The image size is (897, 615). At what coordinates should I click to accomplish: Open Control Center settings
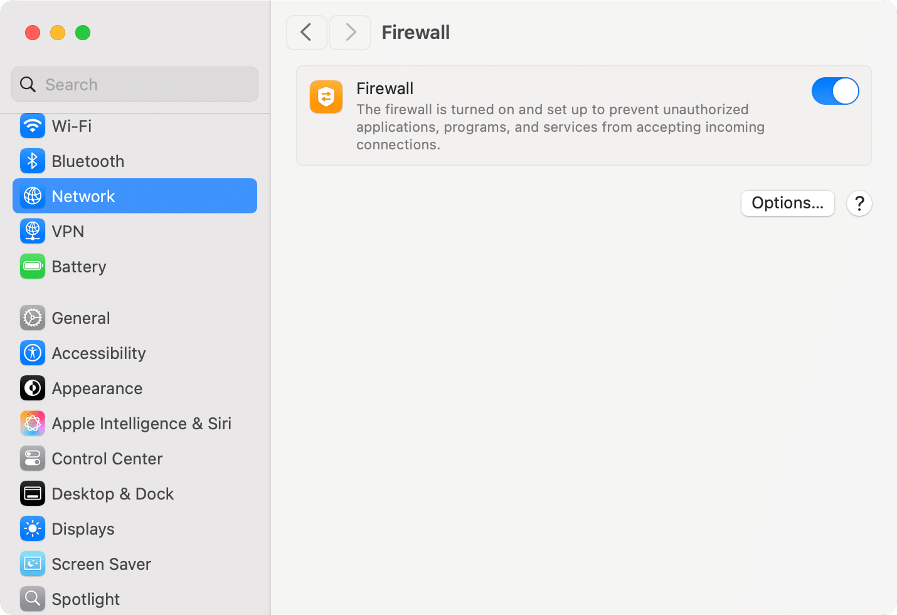[x=107, y=458]
